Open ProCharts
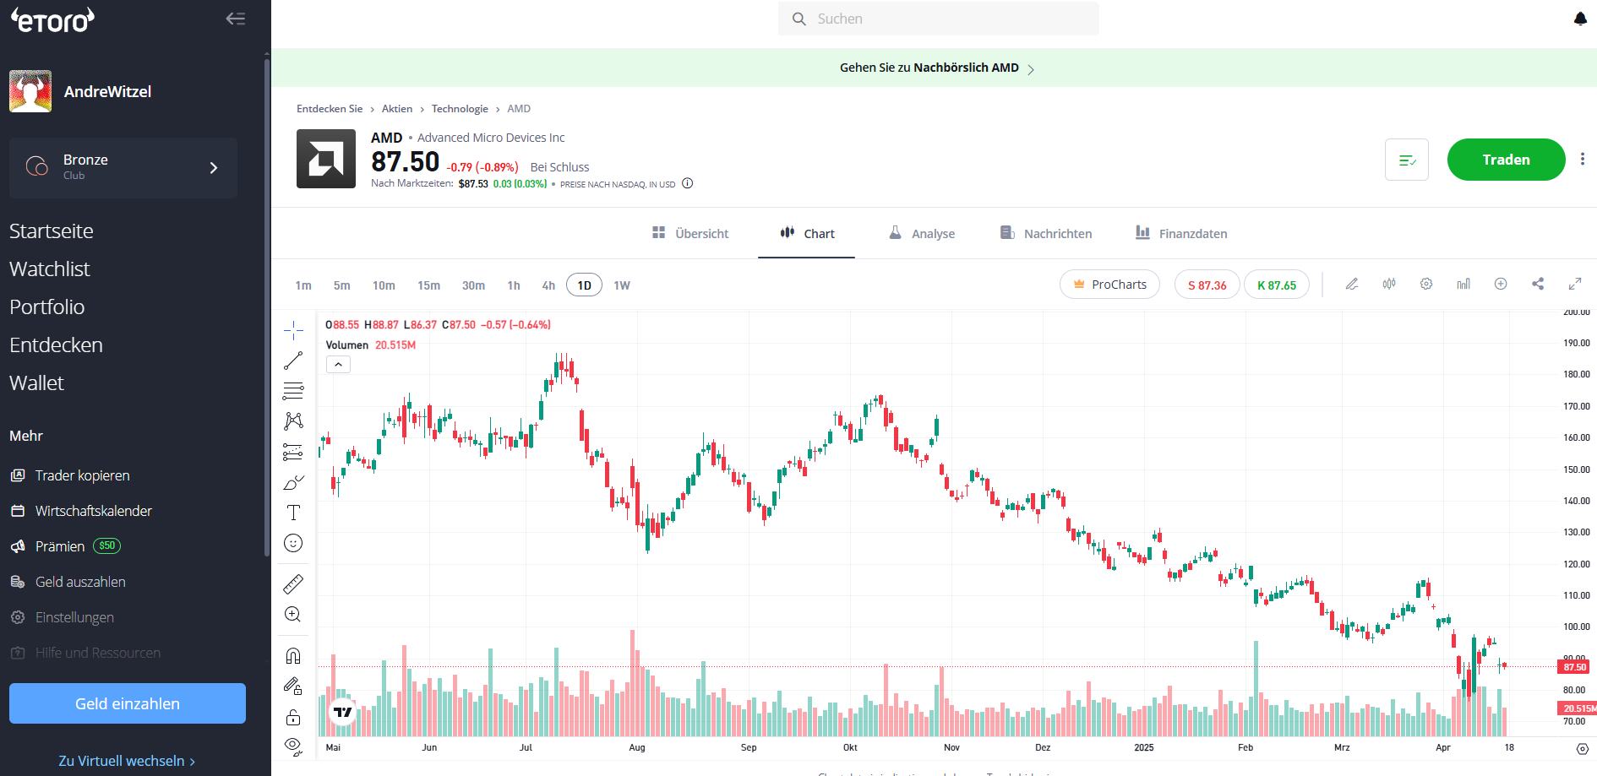The image size is (1597, 776). coord(1109,285)
